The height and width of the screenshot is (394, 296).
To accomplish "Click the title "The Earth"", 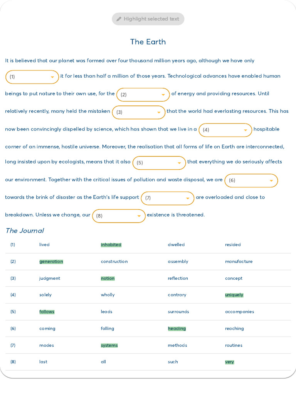I will 148,42.
